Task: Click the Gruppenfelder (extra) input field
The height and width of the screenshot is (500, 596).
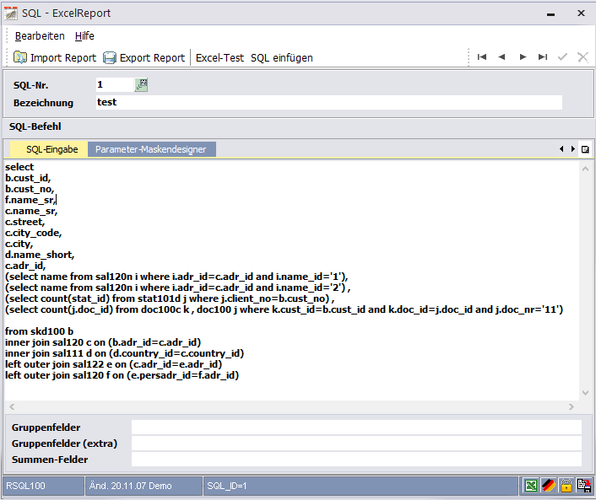Action: click(x=356, y=444)
